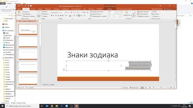Select slide 2 thumbnail
This screenshot has width=193, height=108.
click(x=28, y=42)
